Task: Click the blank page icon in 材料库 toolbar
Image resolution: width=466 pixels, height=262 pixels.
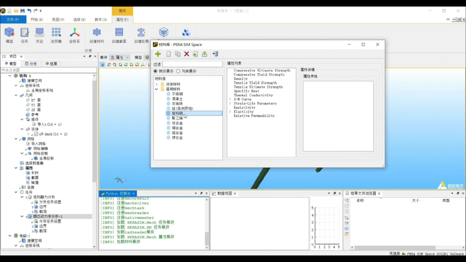Action: (x=169, y=54)
